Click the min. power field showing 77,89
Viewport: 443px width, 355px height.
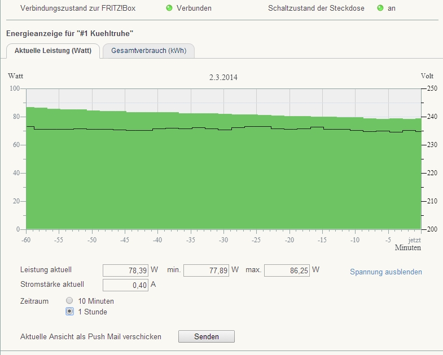pyautogui.click(x=206, y=271)
